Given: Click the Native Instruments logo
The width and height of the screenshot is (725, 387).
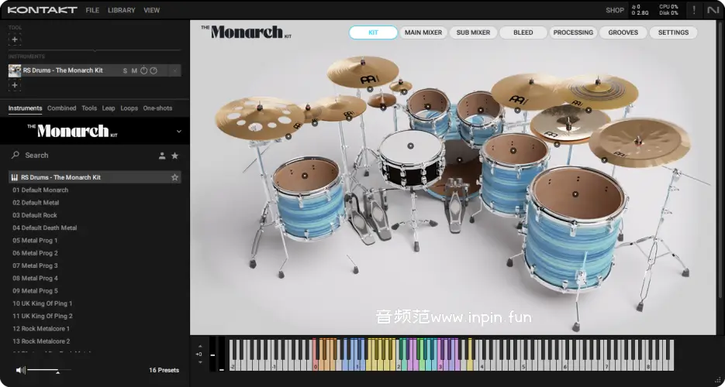Looking at the screenshot, I should coord(713,10).
